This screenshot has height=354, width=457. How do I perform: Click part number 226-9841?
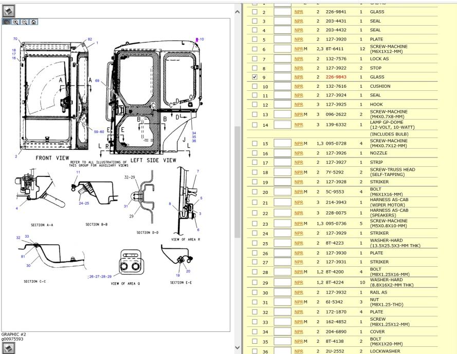tap(336, 12)
